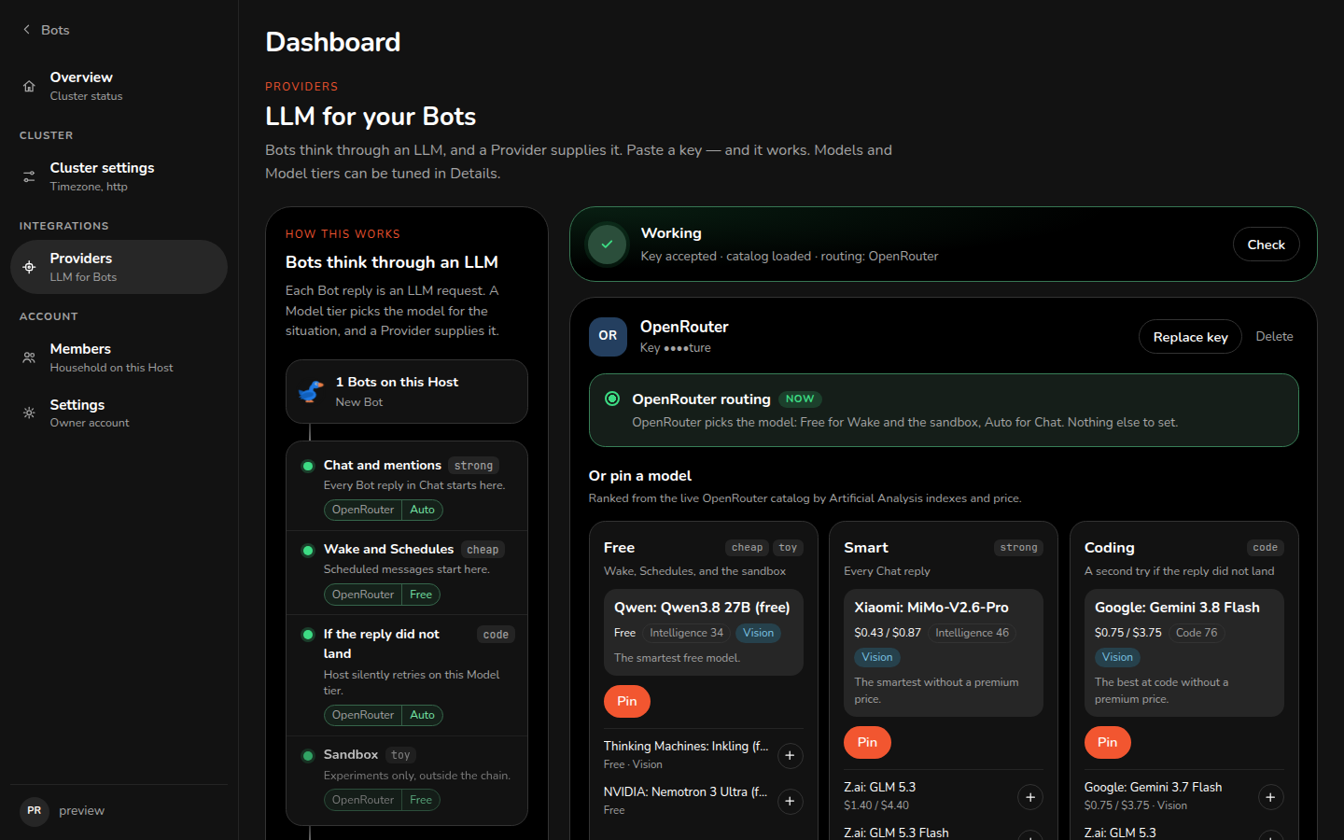Click the OR OpenRouter logo badge
Screen dimensions: 1344x840
(608, 336)
